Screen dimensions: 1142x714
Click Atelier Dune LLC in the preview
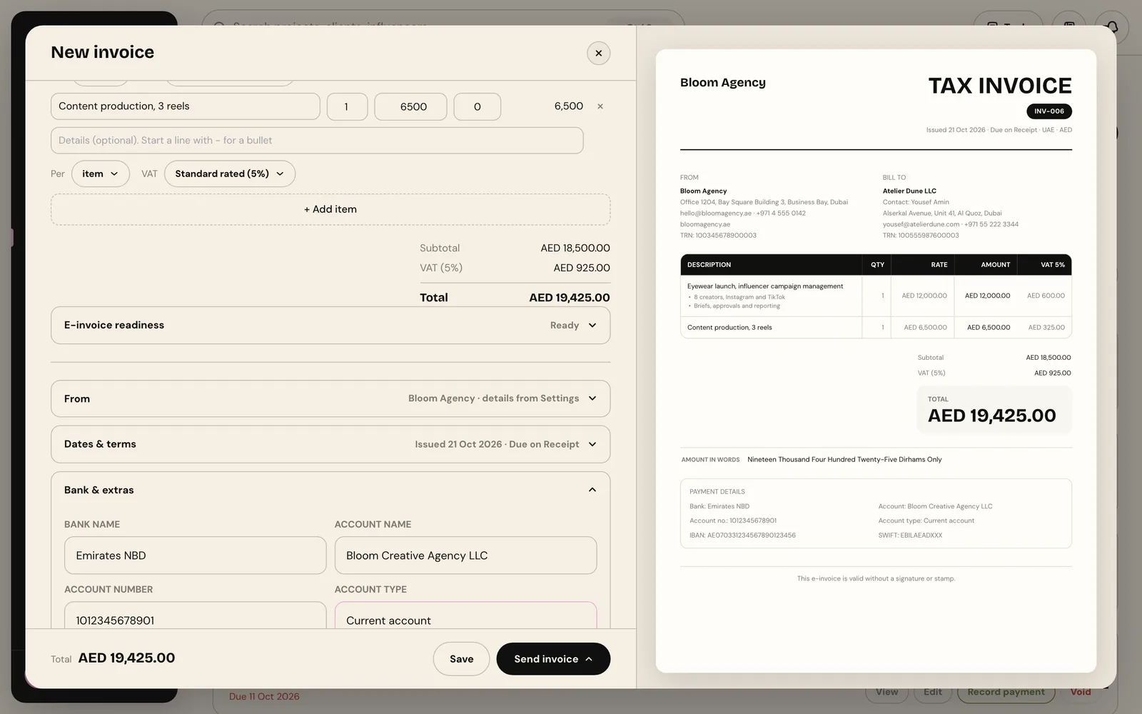pyautogui.click(x=909, y=191)
